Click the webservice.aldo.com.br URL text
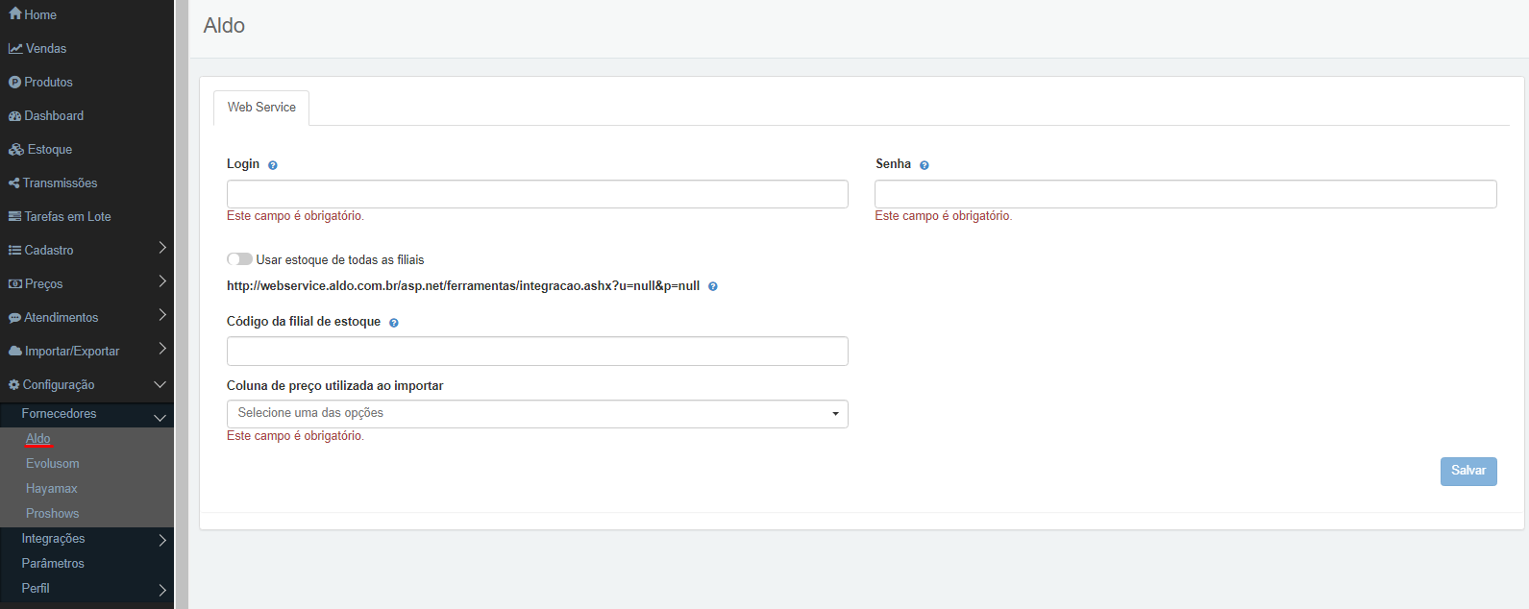 (463, 286)
